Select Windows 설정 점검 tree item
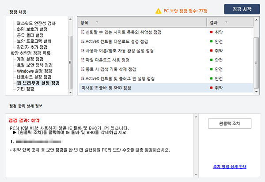The height and width of the screenshot is (182, 265). click(x=34, y=71)
